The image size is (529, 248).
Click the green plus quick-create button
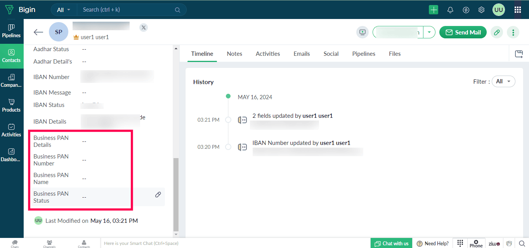(434, 10)
